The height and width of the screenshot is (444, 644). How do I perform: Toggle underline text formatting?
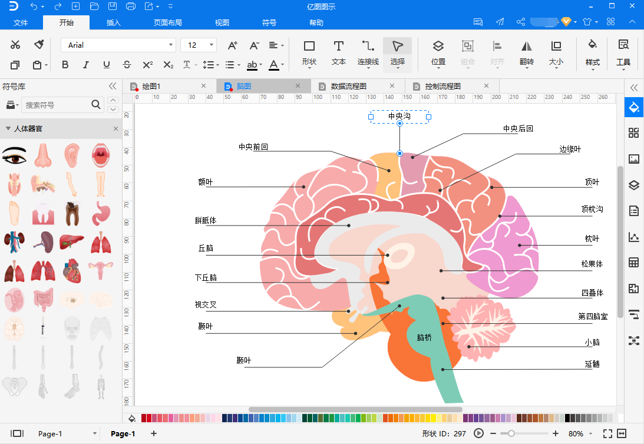point(107,64)
